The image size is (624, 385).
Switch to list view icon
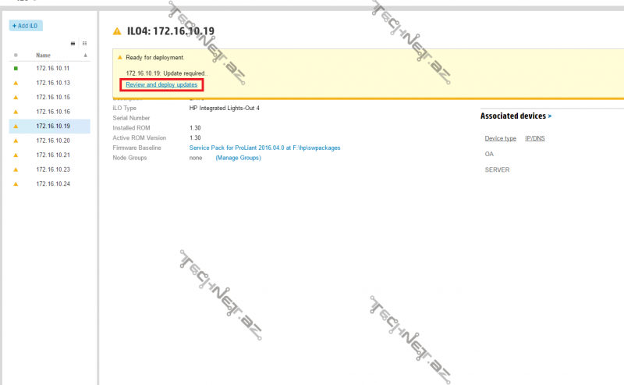[73, 44]
